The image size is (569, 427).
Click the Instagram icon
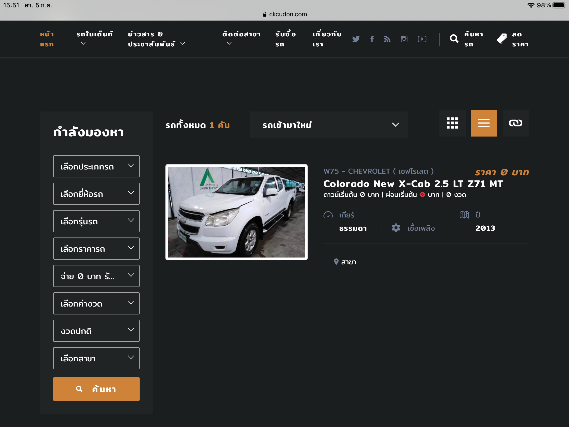[x=404, y=39]
